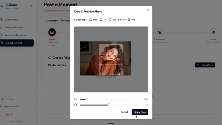The image size is (222, 125).
Task: Click the 1:1 square aspect icon
Action: 101,20
